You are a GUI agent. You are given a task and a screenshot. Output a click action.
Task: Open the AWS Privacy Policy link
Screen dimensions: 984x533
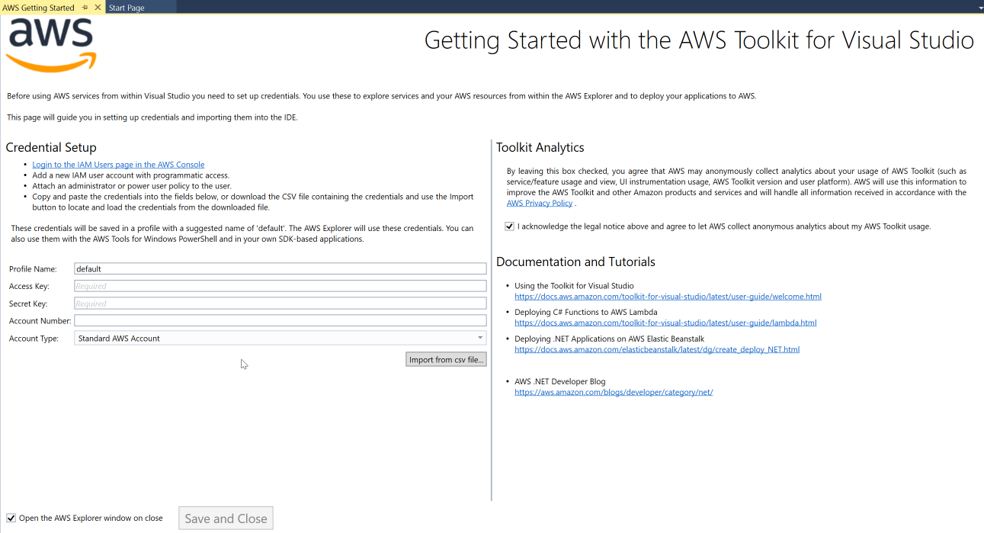540,204
